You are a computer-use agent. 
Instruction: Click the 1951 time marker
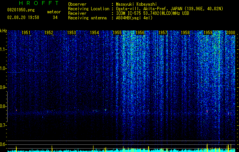[x=26, y=32]
